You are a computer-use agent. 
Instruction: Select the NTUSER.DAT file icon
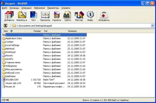(4, 80)
